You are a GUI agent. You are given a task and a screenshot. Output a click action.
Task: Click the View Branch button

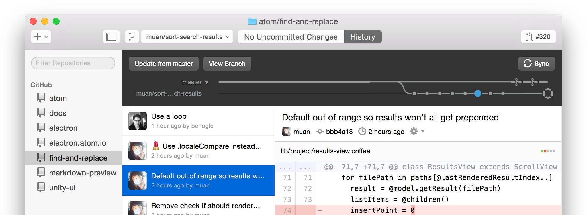coord(227,64)
